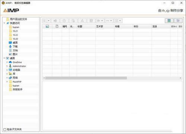Select the 10.20 folder

click(15, 39)
